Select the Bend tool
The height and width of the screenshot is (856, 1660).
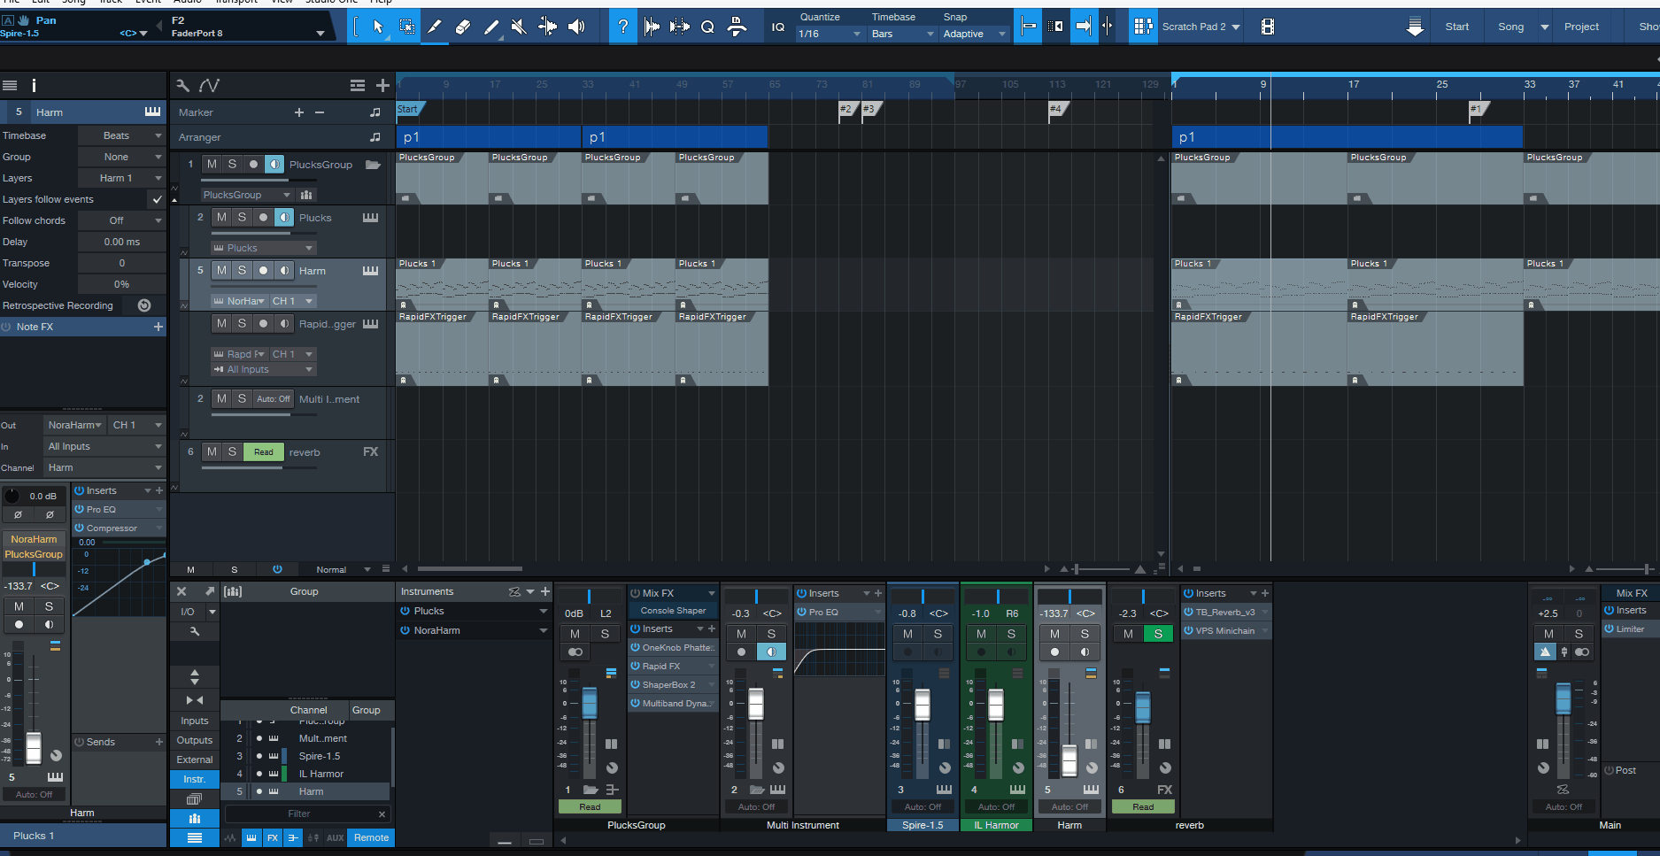pos(548,27)
